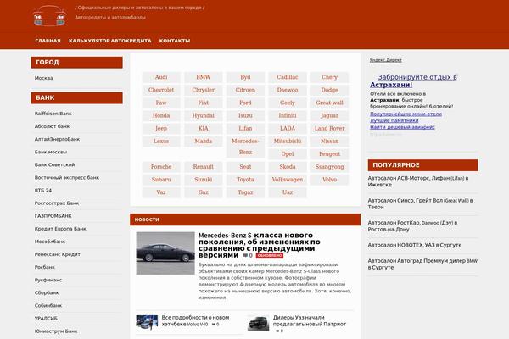Select the Land Rover brand
The height and width of the screenshot is (339, 509).
[x=329, y=129]
